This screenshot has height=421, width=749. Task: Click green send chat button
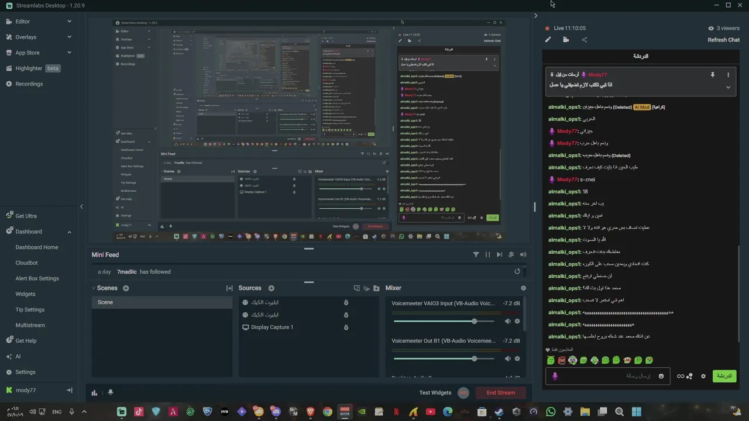pos(724,376)
